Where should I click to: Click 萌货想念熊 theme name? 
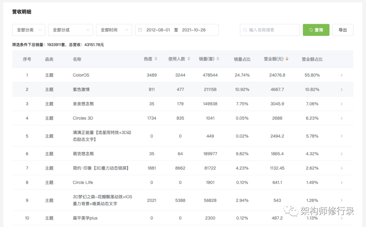[x=83, y=154]
